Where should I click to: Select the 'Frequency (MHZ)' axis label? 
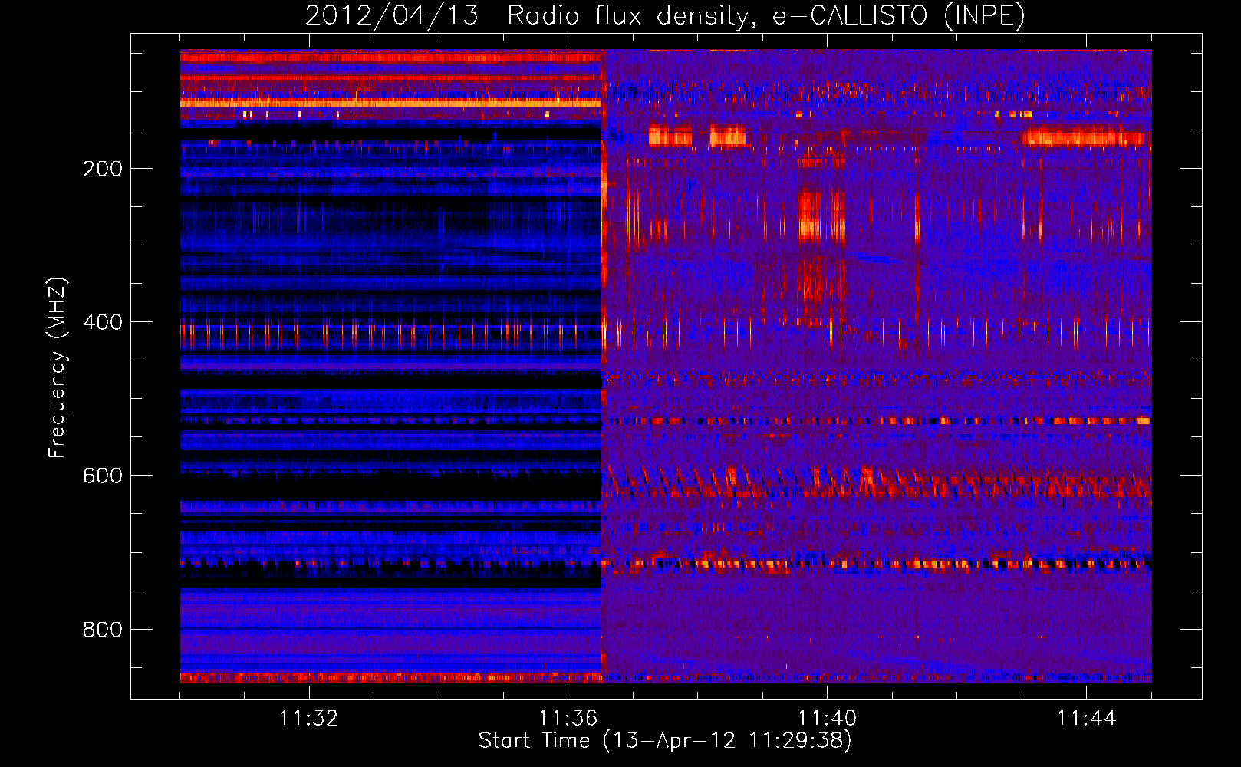58,368
